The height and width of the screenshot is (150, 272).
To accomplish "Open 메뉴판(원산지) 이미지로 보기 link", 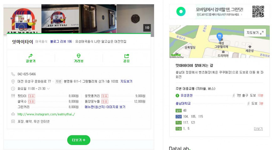I will [x=105, y=107].
